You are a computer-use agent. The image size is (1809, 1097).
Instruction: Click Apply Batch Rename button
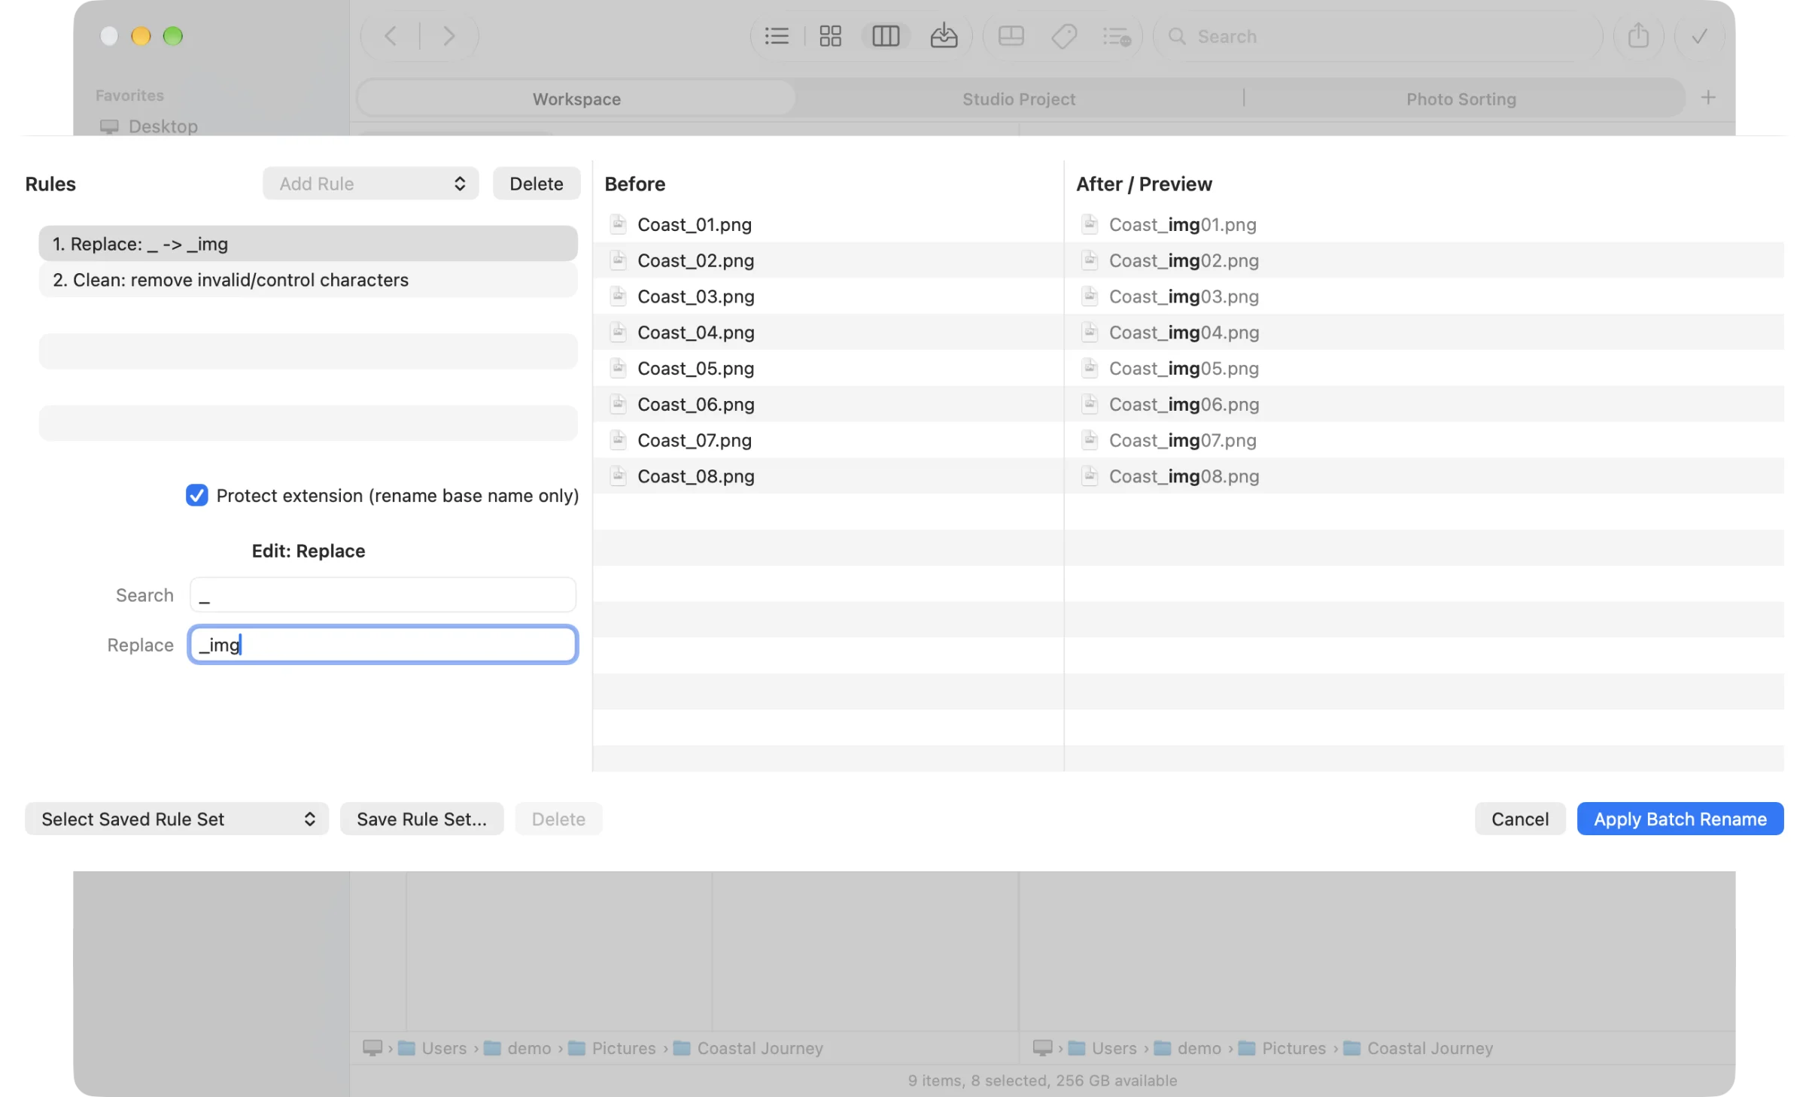1680,819
